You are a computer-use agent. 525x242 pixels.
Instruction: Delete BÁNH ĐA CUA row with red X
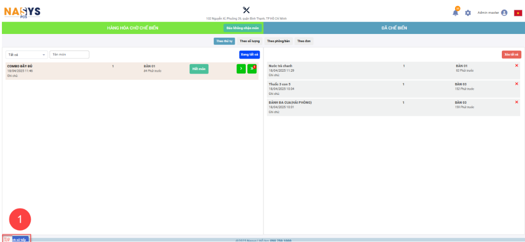coord(516,102)
